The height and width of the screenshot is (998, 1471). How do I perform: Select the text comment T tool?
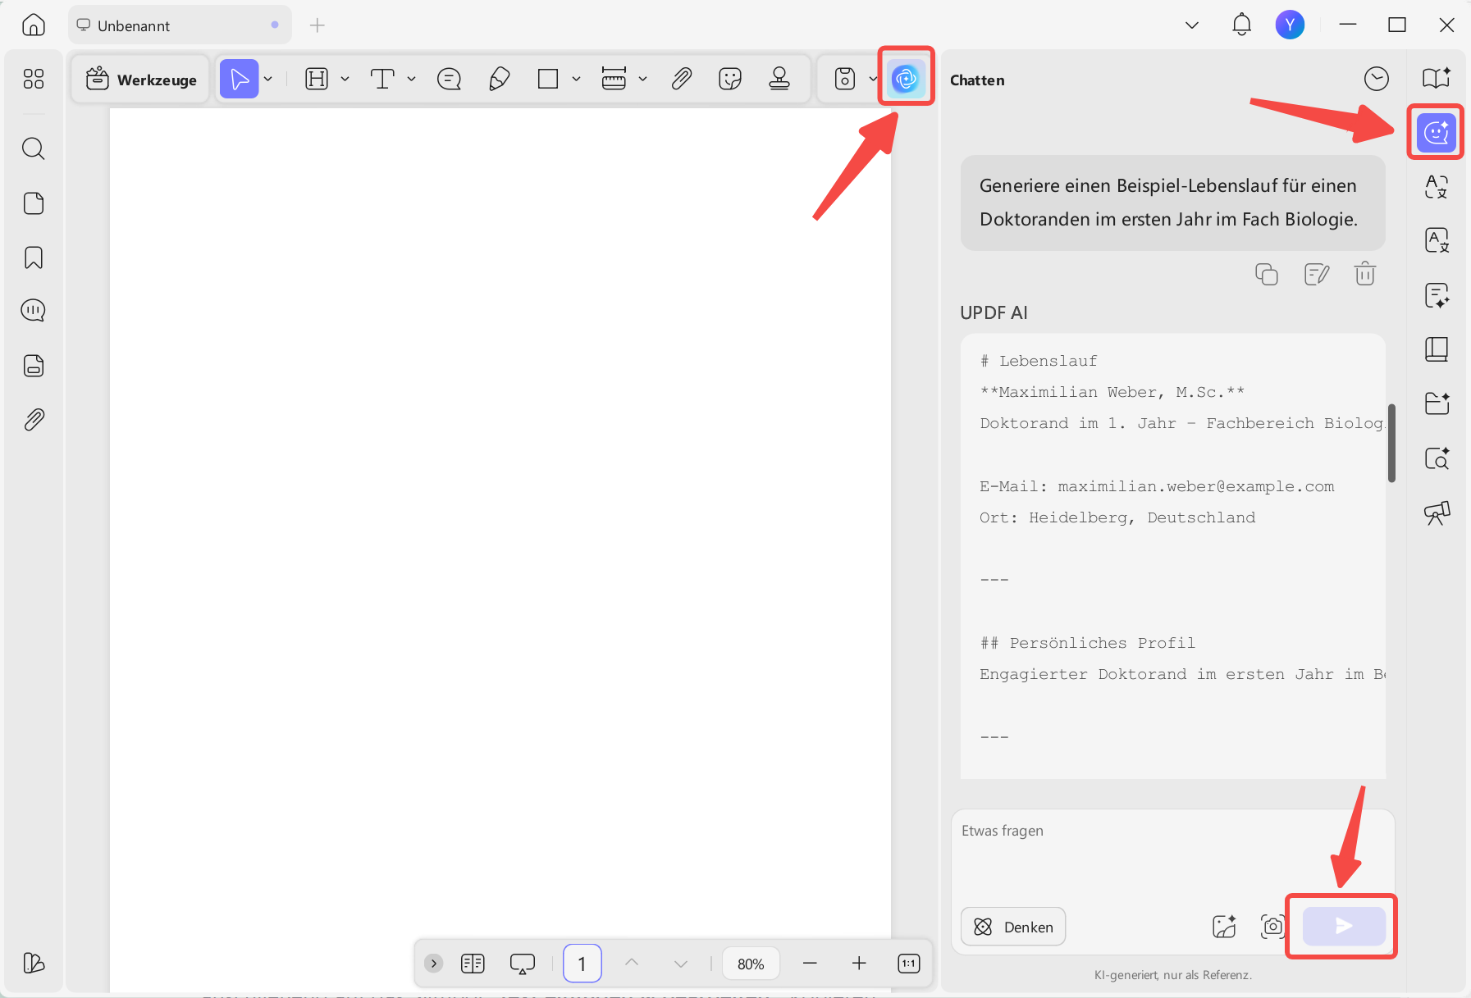(x=382, y=79)
